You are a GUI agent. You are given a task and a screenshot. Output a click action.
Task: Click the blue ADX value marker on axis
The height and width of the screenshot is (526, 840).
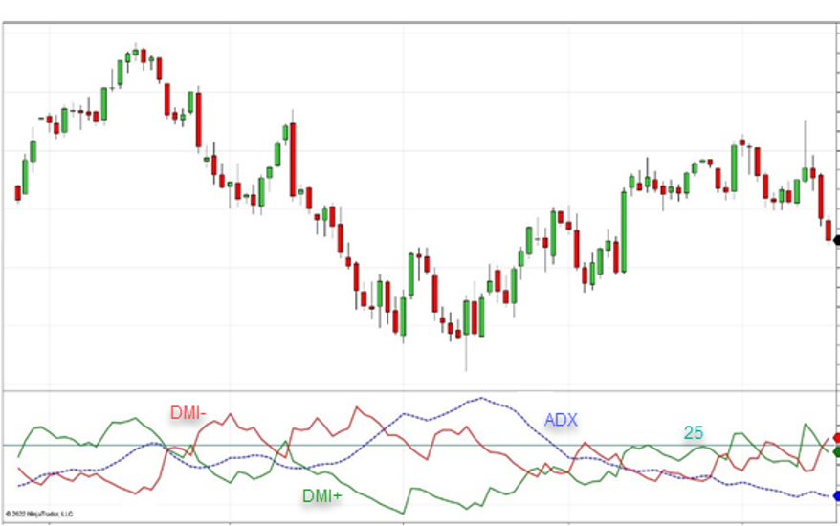[x=836, y=495]
